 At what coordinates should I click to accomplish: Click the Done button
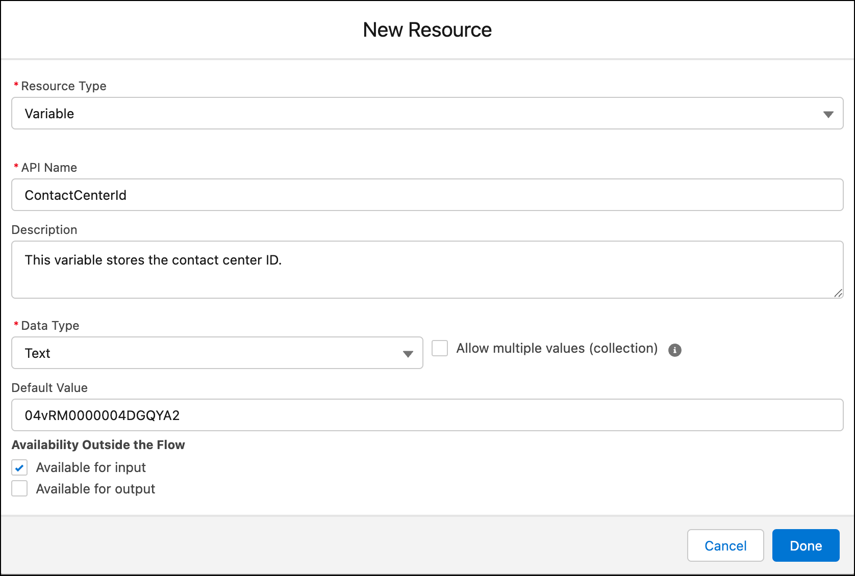tap(806, 545)
